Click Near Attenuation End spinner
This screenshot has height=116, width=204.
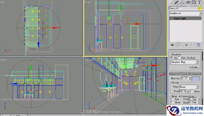tap(199, 102)
